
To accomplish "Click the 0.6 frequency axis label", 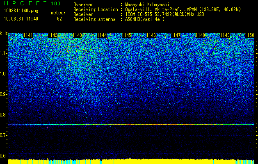I will pyautogui.click(x=3, y=156).
